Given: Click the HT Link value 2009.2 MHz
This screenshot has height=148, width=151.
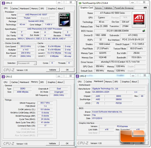Looking at the screenshot, I should click(26, 56).
